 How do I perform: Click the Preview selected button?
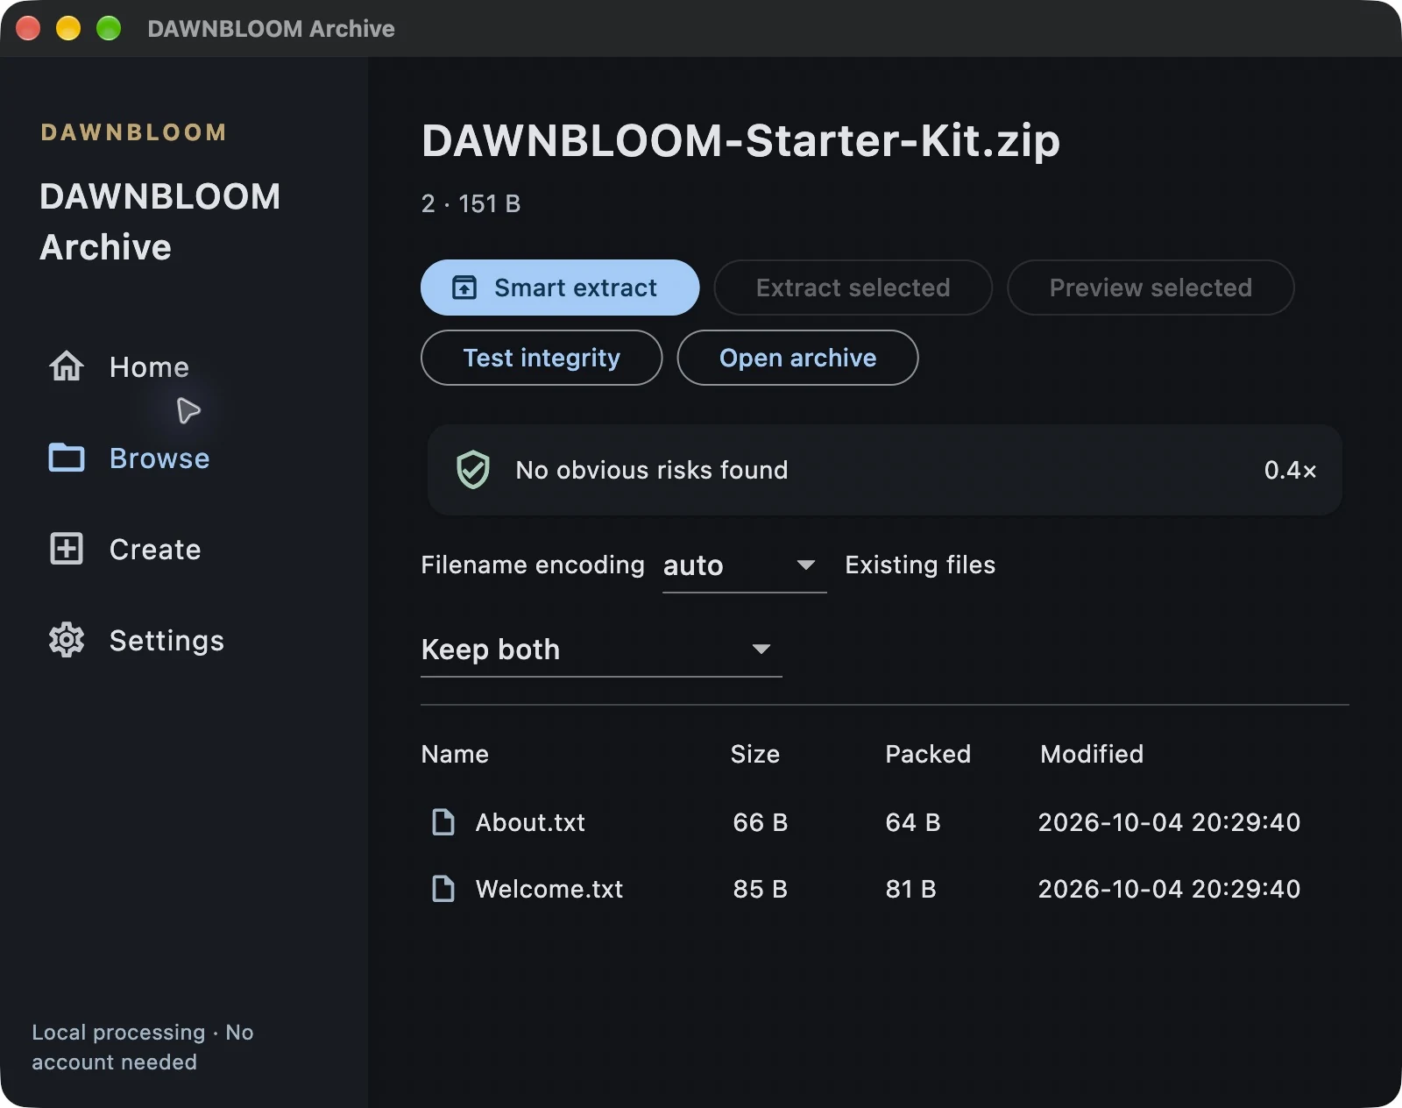pyautogui.click(x=1151, y=288)
